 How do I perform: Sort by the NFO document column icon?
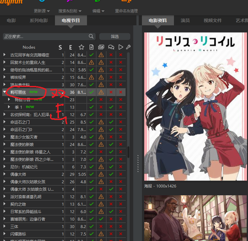point(91,47)
